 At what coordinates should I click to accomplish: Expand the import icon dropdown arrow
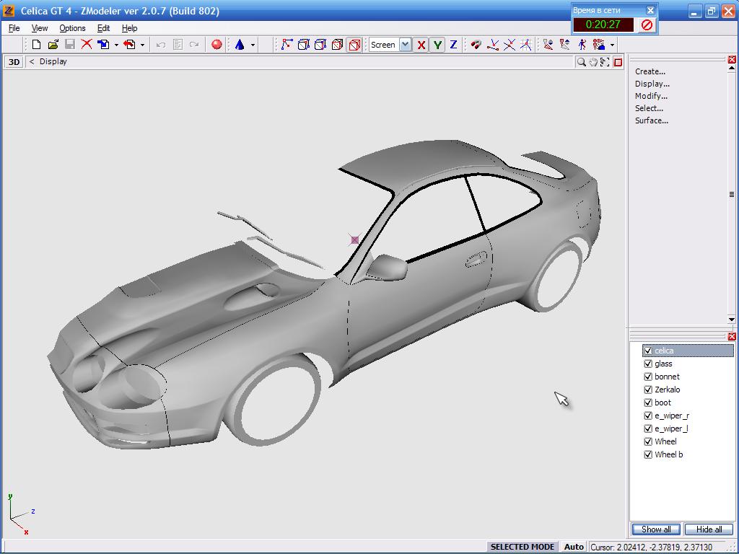point(116,45)
